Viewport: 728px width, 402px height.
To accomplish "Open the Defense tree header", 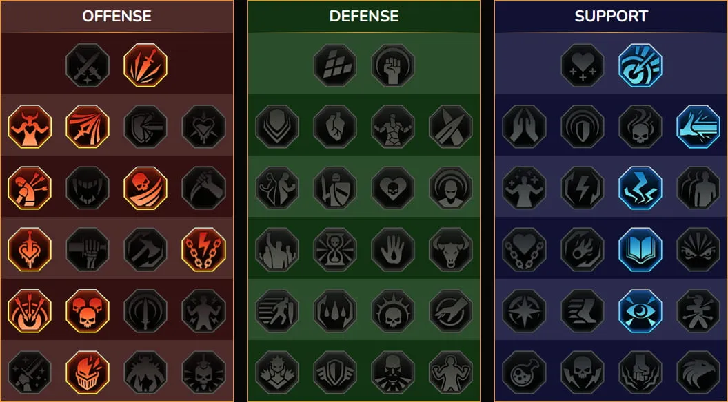I will pos(364,17).
